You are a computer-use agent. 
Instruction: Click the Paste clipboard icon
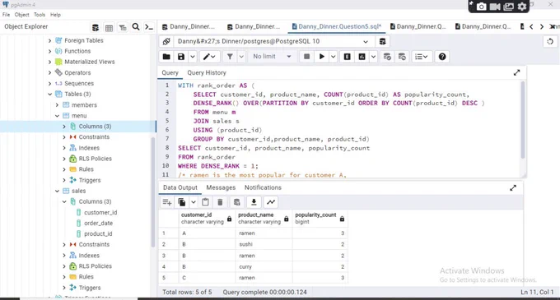(205, 202)
